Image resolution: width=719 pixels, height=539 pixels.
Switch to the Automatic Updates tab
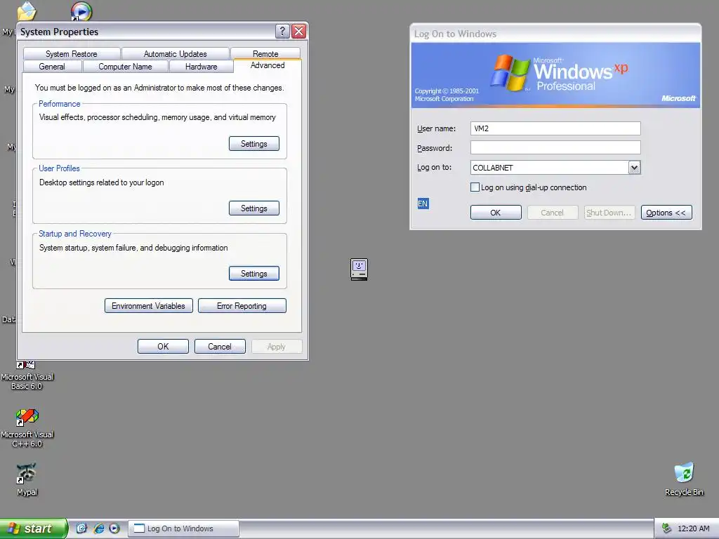(175, 53)
